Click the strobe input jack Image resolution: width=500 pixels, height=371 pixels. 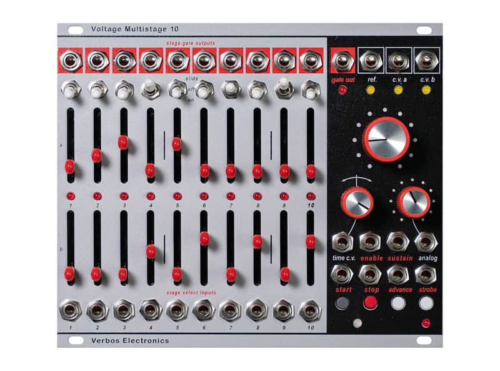(426, 274)
